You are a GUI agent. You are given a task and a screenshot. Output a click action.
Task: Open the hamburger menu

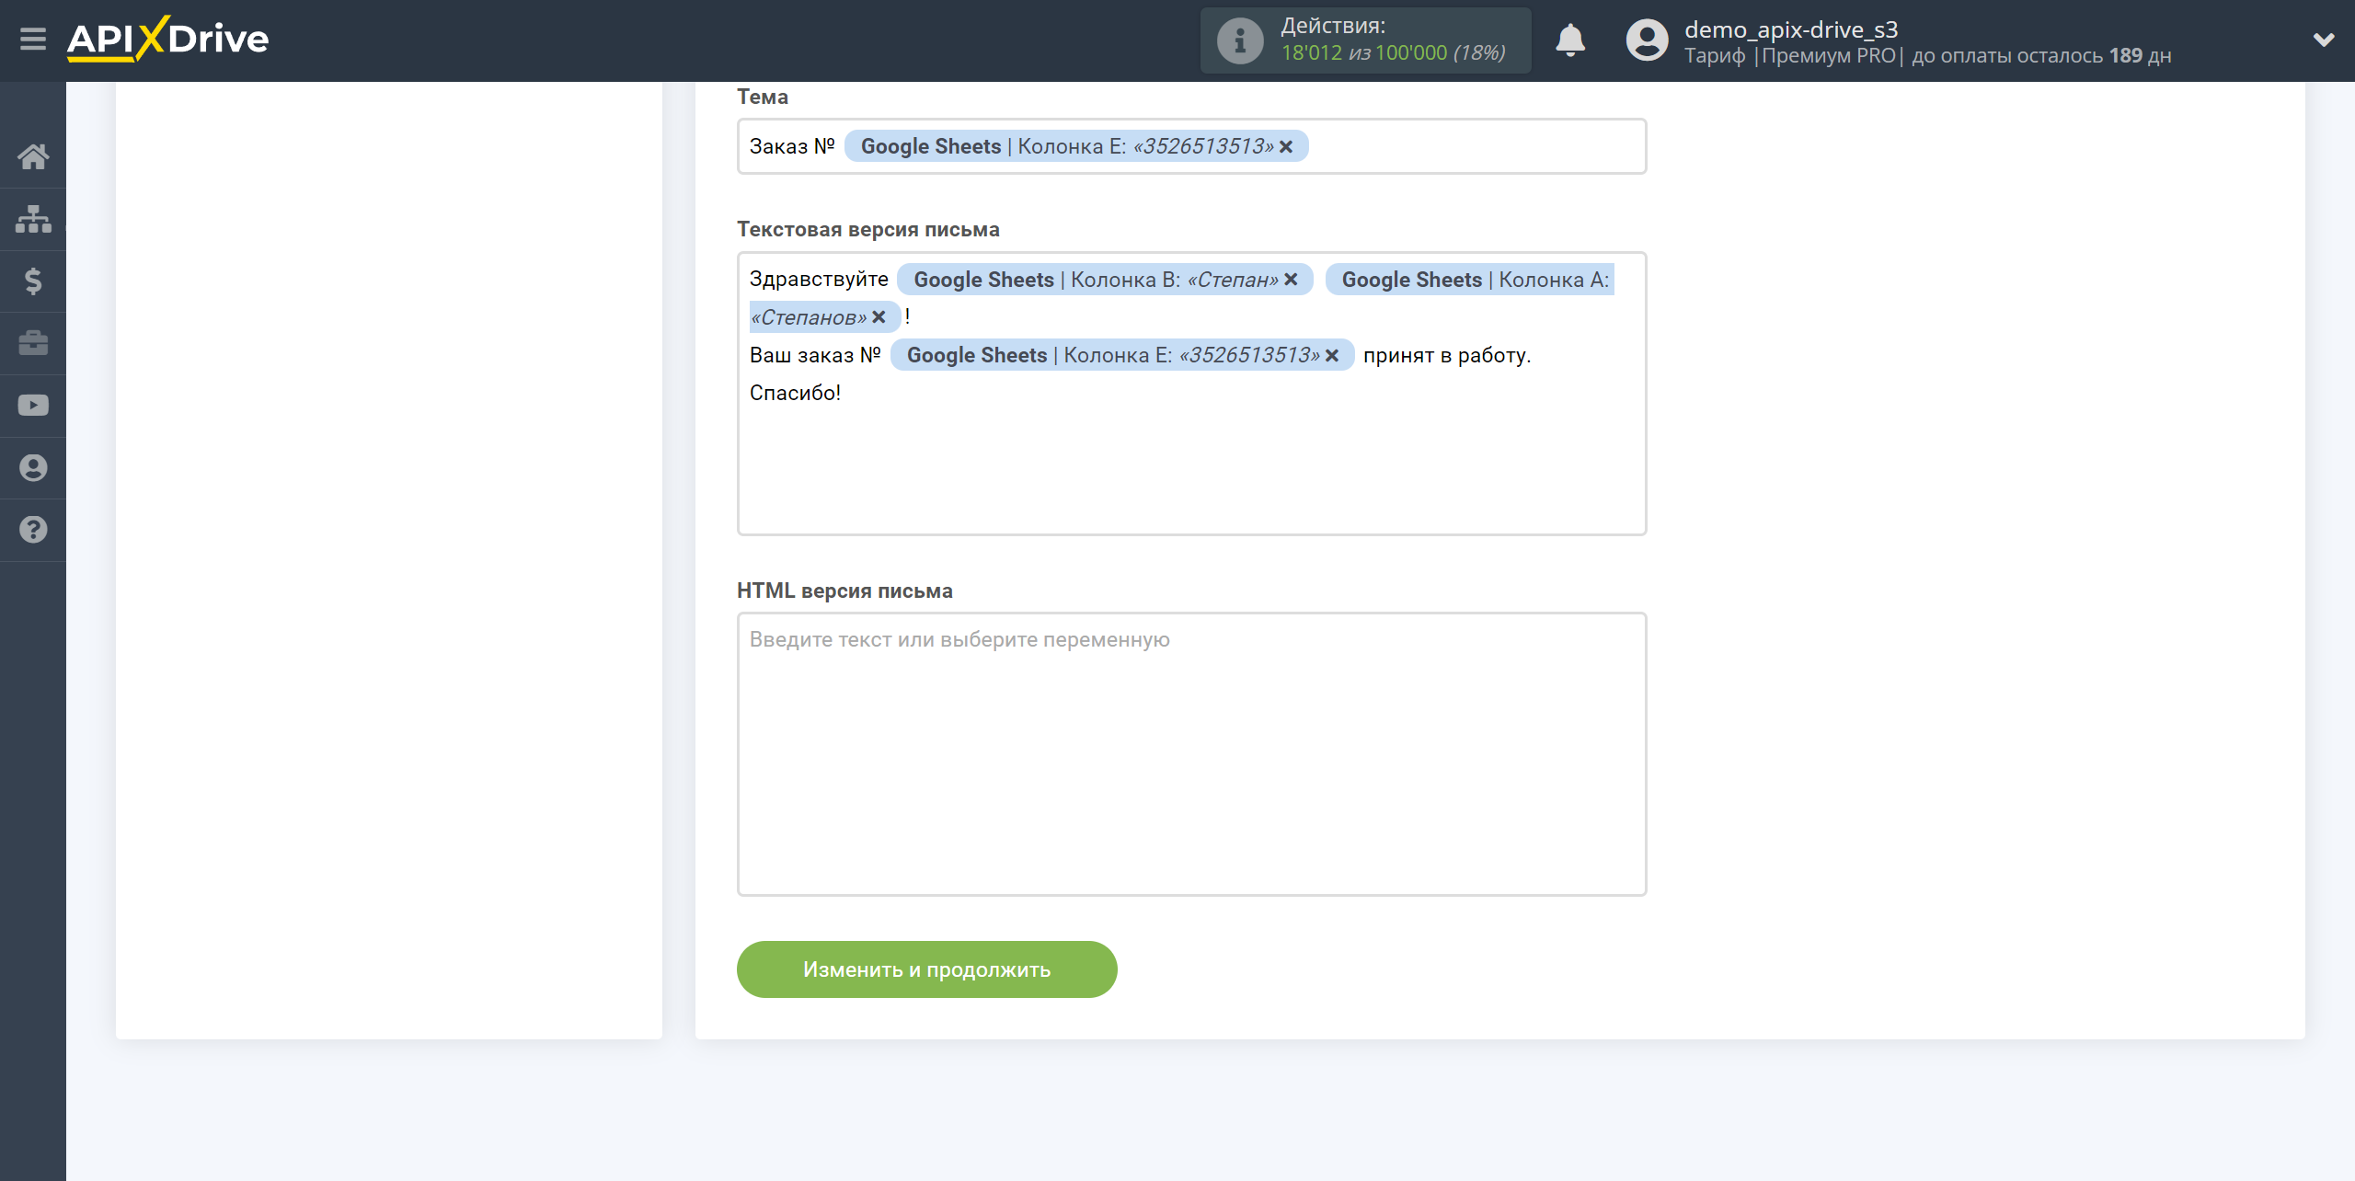tap(33, 40)
